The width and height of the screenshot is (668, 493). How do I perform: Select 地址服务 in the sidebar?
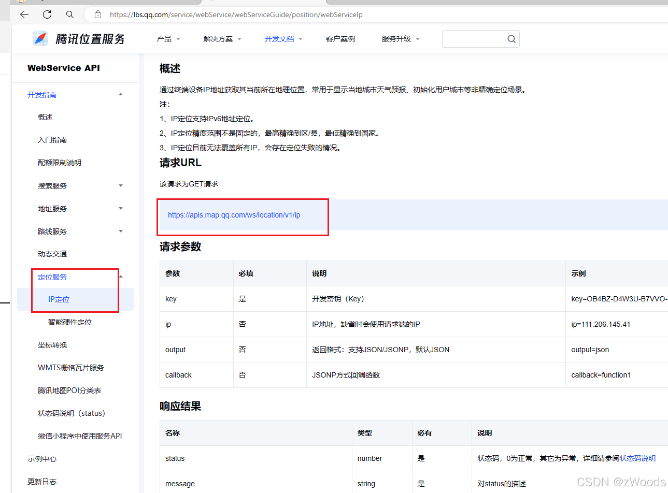click(52, 209)
